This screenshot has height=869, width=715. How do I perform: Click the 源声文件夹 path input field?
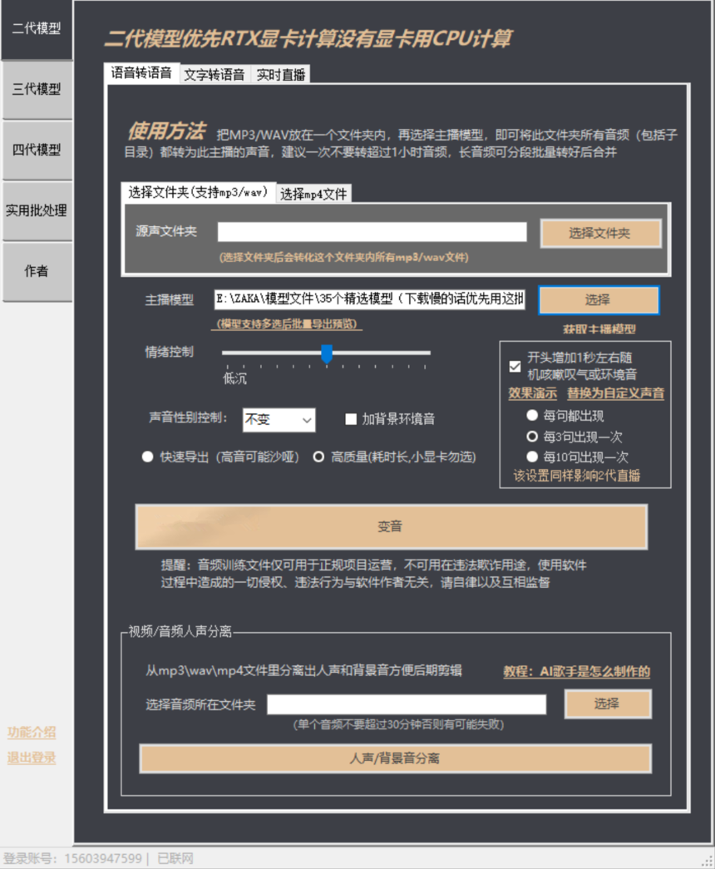click(x=372, y=232)
